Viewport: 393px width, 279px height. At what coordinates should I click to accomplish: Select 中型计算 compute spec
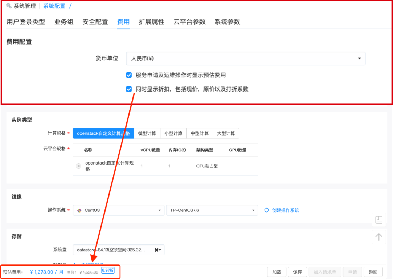click(x=200, y=133)
